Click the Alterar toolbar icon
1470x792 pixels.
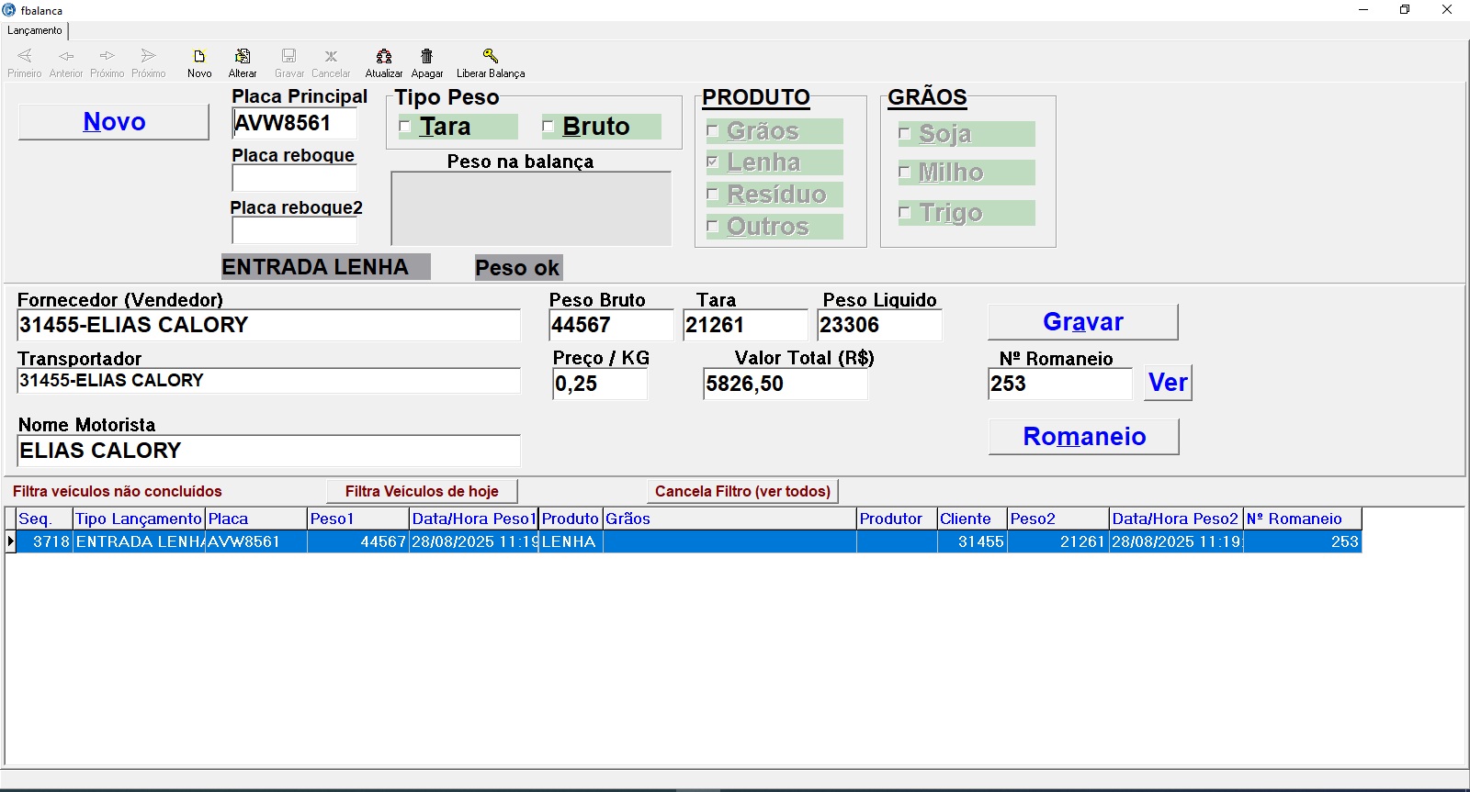(243, 57)
